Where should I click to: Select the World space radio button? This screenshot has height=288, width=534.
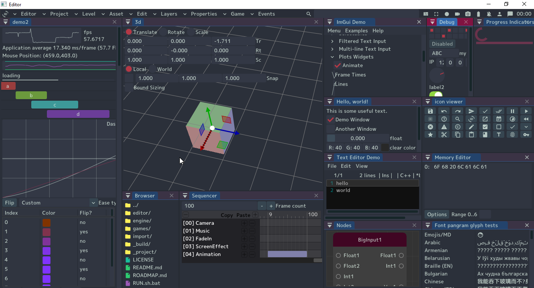tap(152, 69)
